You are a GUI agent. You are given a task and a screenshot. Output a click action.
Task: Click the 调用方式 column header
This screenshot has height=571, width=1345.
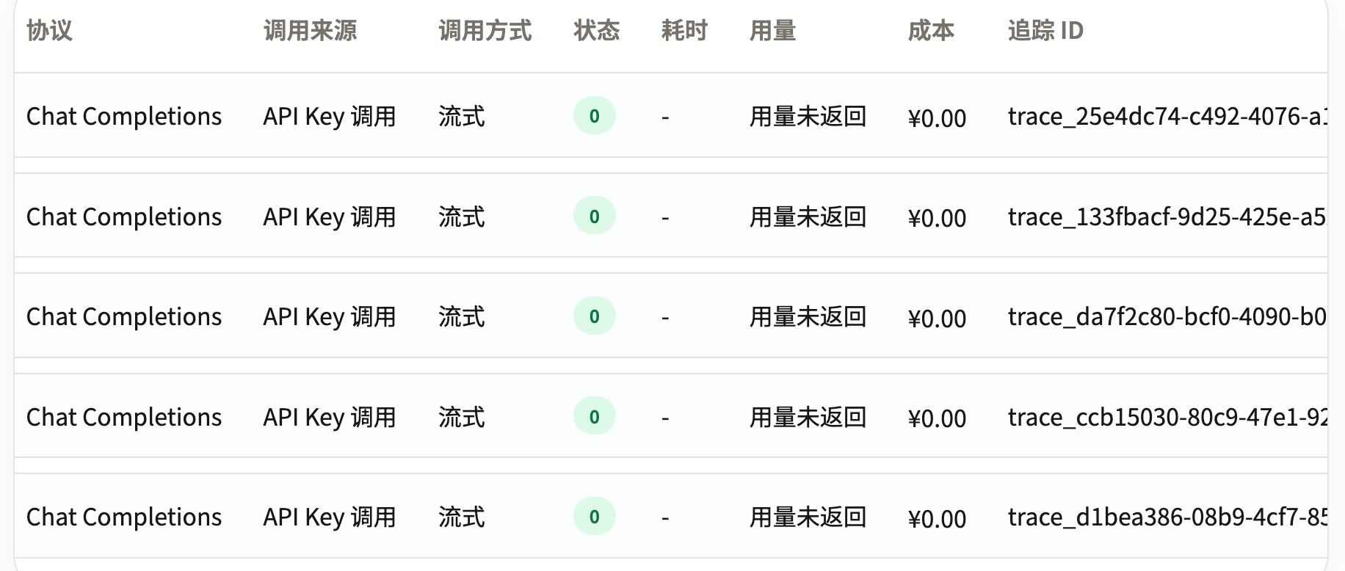(485, 31)
